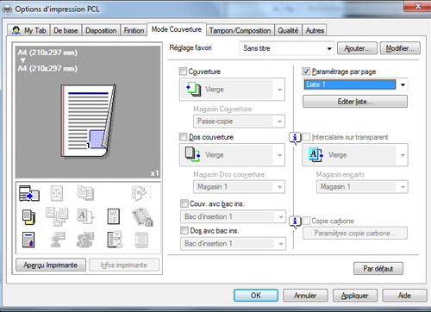Click the letter A icon in transparency box
The image size is (431, 312).
pos(315,154)
